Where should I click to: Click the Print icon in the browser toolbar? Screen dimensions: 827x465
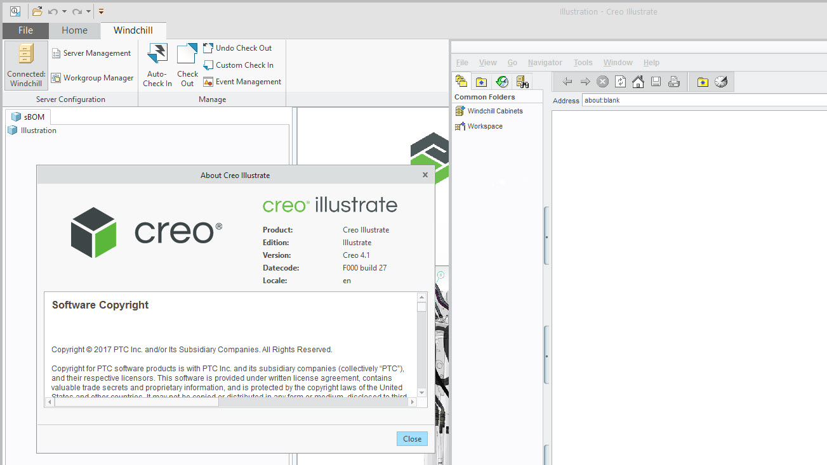coord(673,81)
